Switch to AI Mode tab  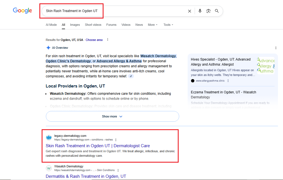51,25
